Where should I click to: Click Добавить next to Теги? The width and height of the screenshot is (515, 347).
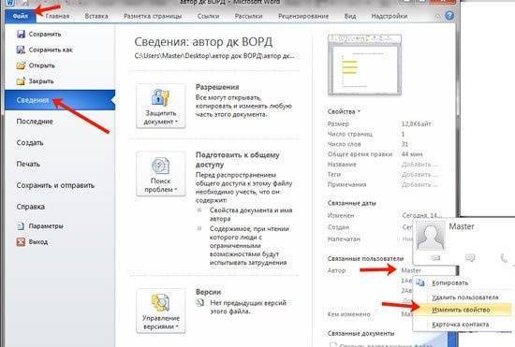419,175
